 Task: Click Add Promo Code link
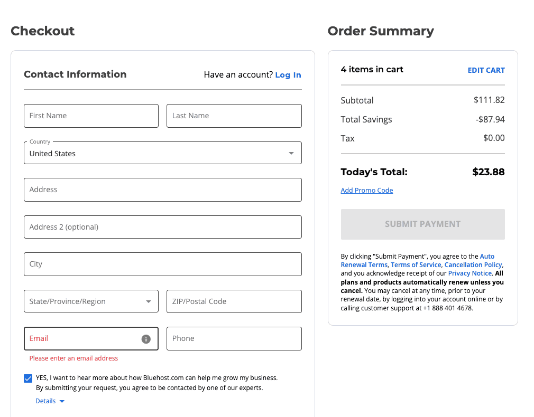366,191
